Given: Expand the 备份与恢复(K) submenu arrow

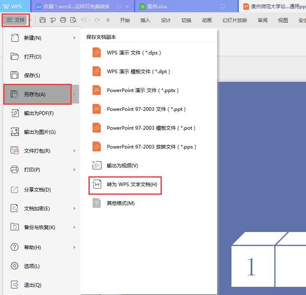Looking at the screenshot, I should (75, 227).
